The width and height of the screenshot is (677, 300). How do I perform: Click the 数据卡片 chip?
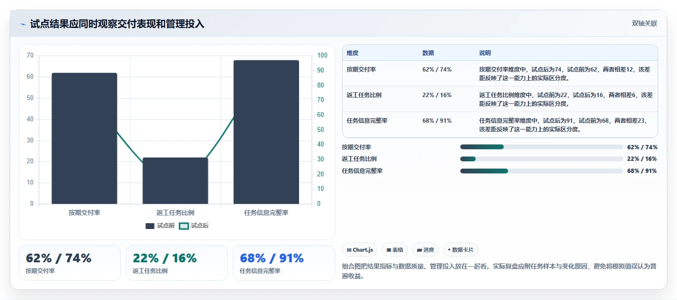pyautogui.click(x=460, y=250)
